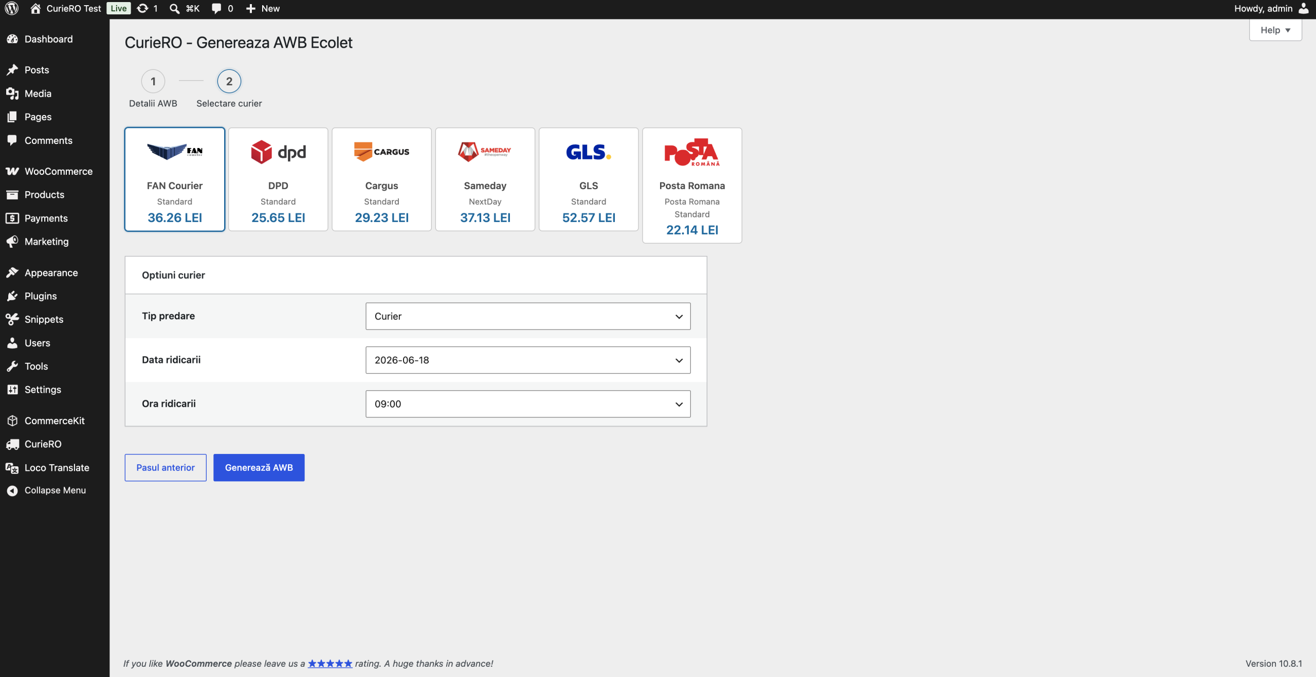Select the Posta Romana card
Image resolution: width=1316 pixels, height=677 pixels.
(x=692, y=186)
